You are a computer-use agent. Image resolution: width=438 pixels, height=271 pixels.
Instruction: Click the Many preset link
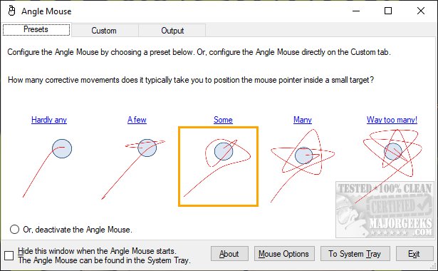(x=303, y=120)
